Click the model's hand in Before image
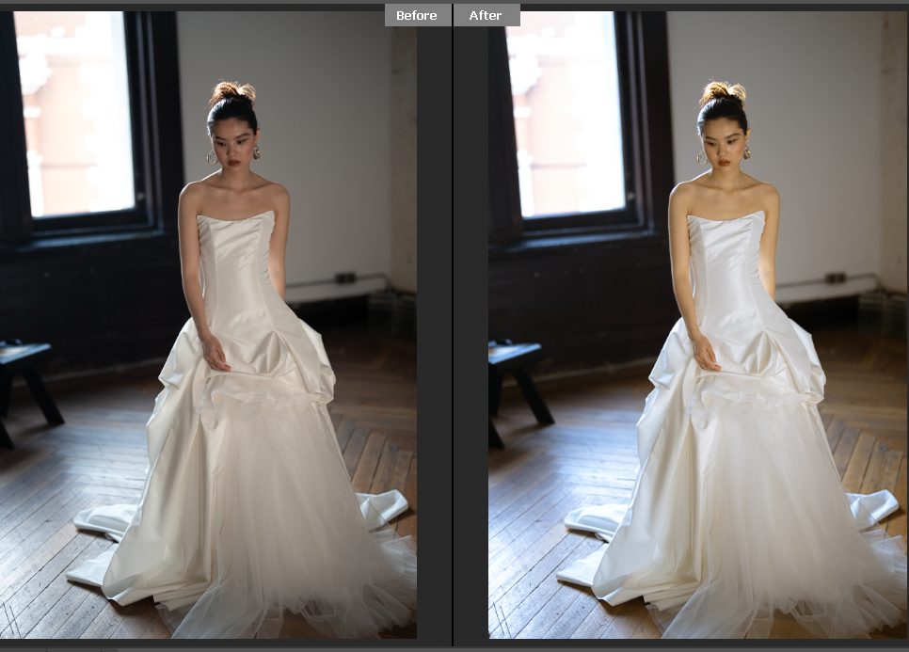The image size is (909, 652). pyautogui.click(x=215, y=354)
